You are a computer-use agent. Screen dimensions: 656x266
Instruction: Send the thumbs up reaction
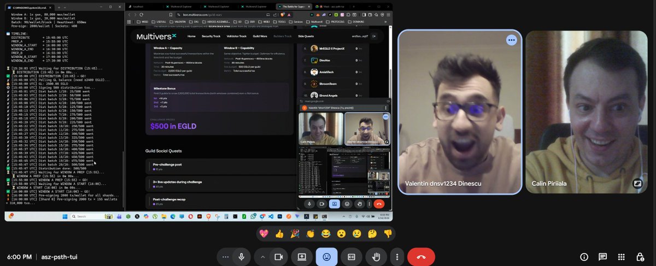[x=279, y=233]
